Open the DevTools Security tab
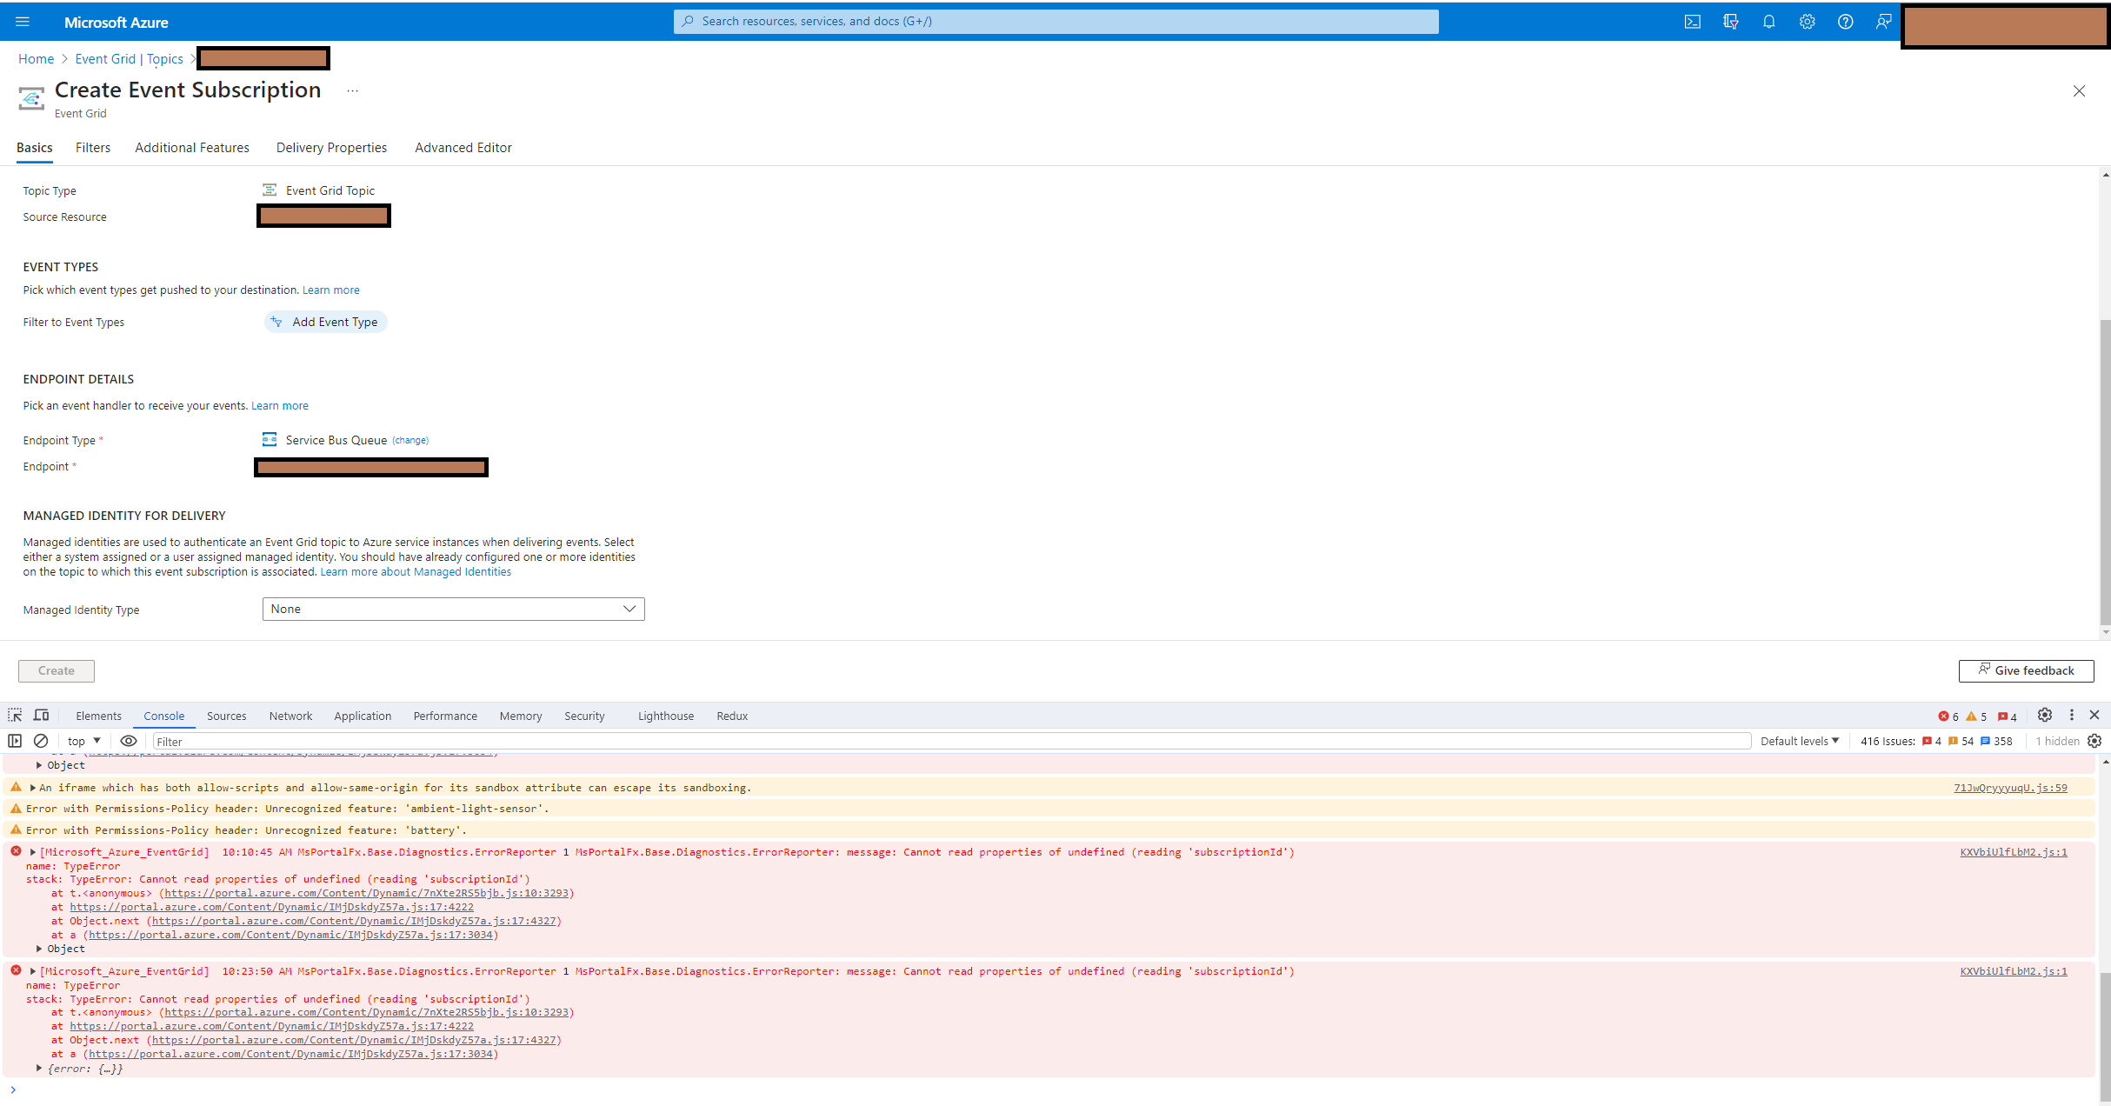 pos(584,716)
